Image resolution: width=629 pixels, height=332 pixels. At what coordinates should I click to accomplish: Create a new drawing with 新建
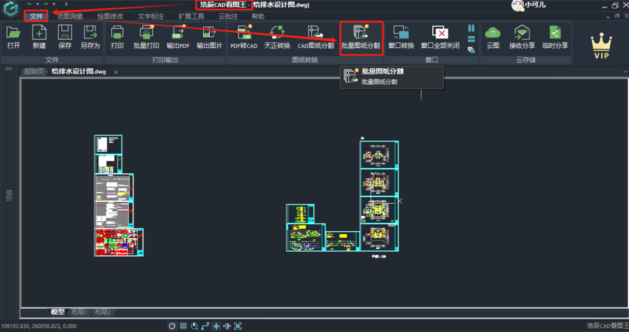(39, 37)
